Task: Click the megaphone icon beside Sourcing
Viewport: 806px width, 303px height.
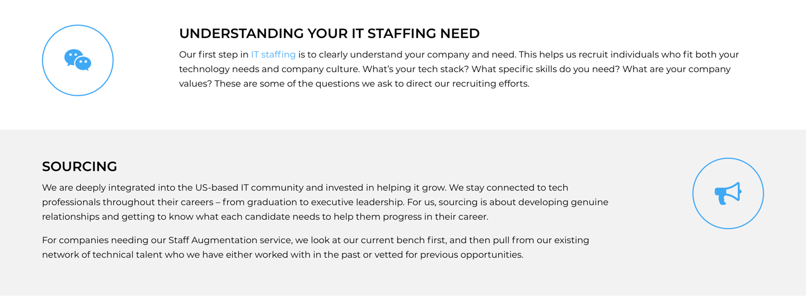Action: click(x=728, y=193)
